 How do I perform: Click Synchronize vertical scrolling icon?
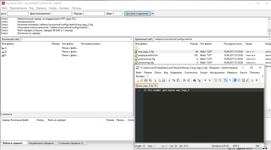215,80
